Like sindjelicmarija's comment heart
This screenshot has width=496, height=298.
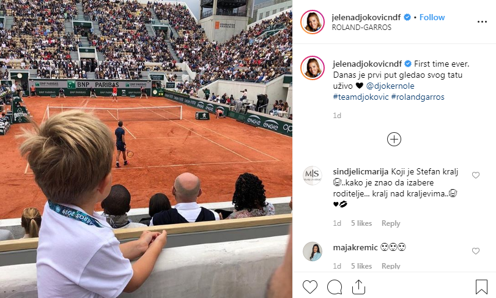476,175
